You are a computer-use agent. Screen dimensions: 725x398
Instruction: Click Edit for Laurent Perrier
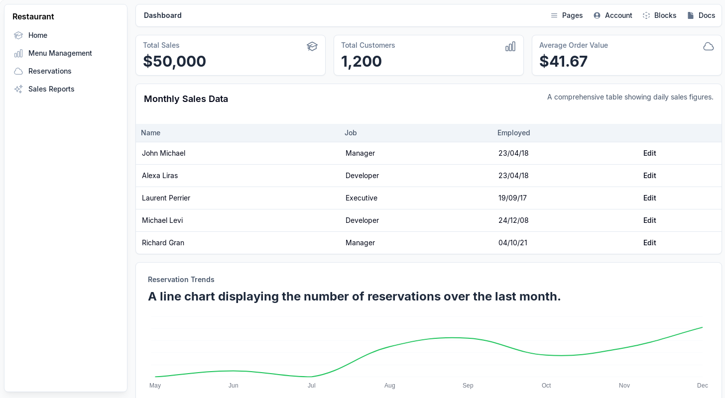coord(649,198)
